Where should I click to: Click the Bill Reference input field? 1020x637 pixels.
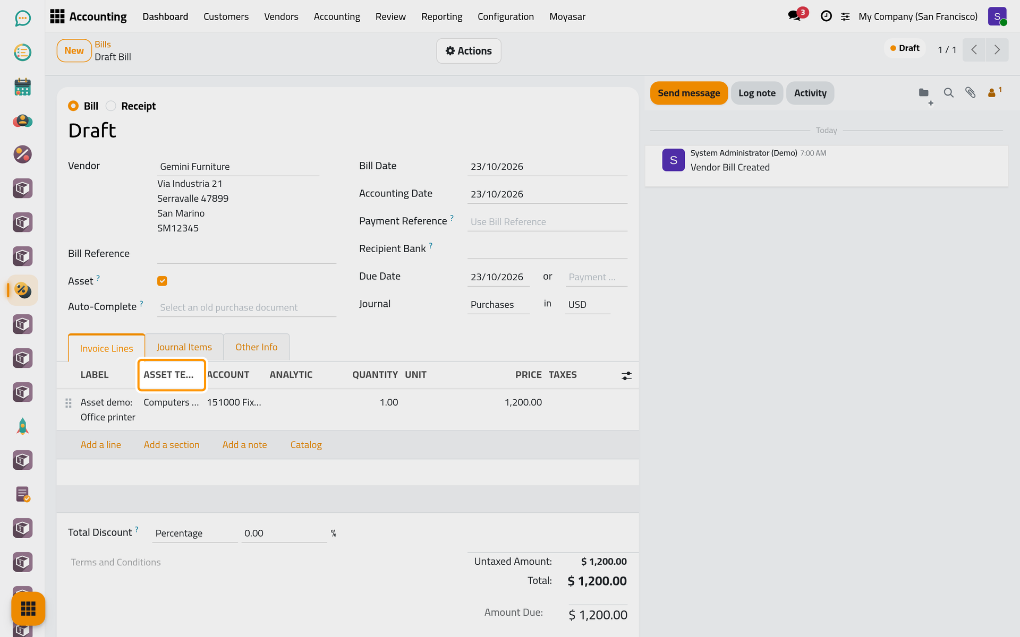(x=246, y=254)
